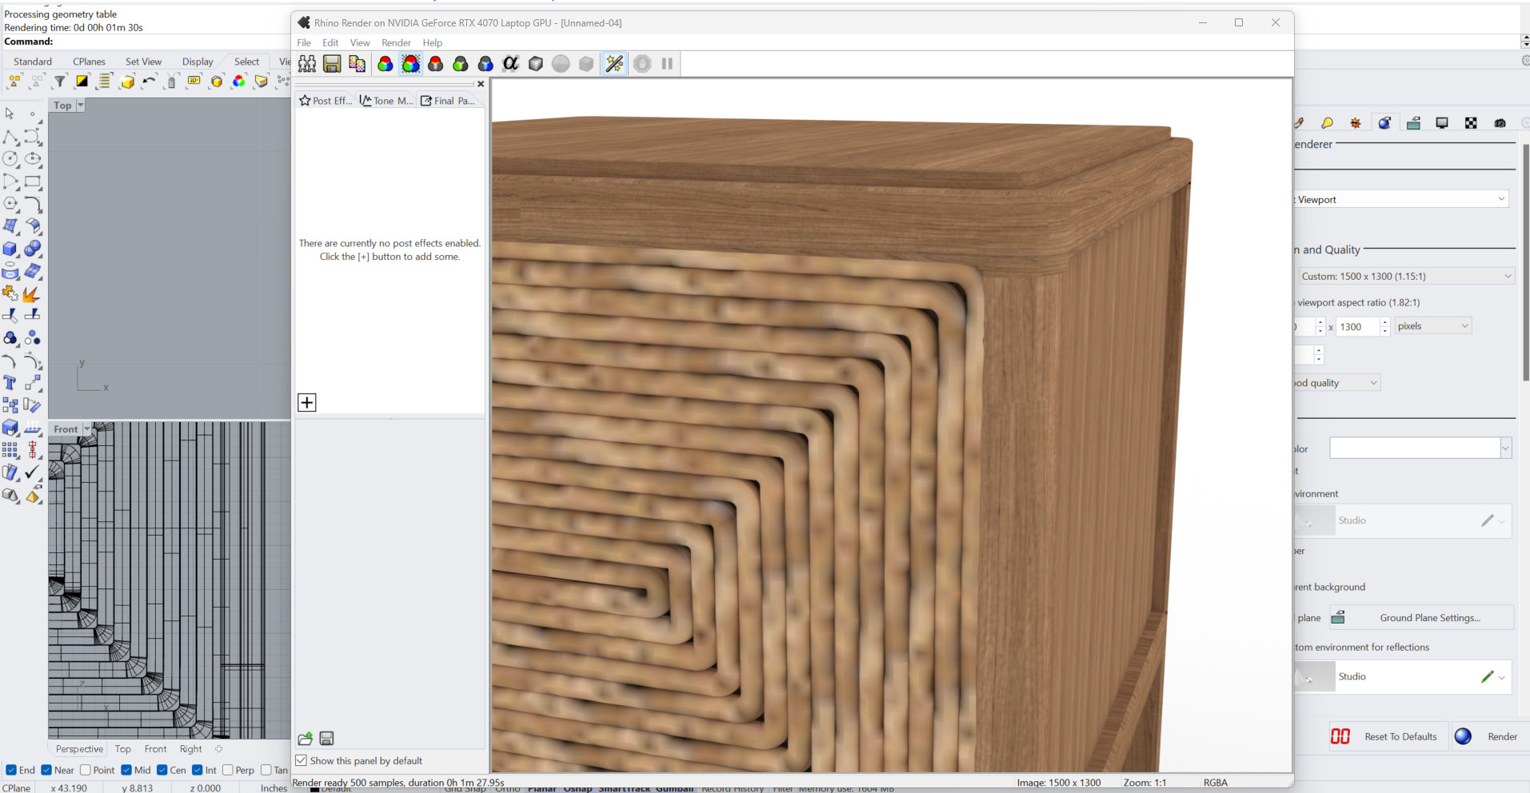Image resolution: width=1530 pixels, height=793 pixels.
Task: Enable Point object snap
Action: [86, 771]
